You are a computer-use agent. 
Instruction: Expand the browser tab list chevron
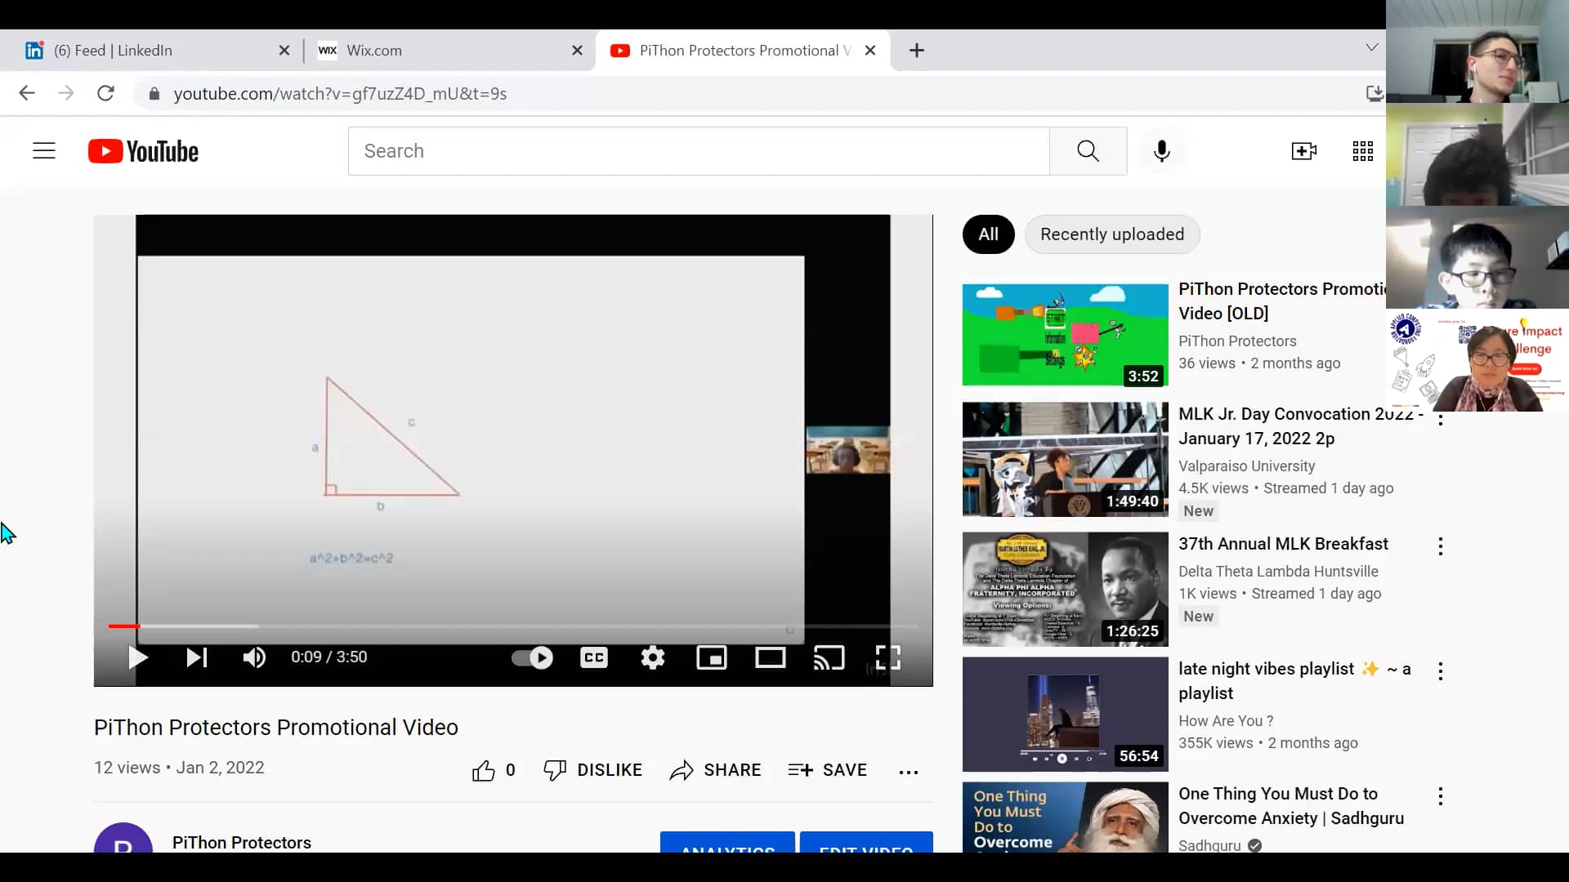point(1371,47)
